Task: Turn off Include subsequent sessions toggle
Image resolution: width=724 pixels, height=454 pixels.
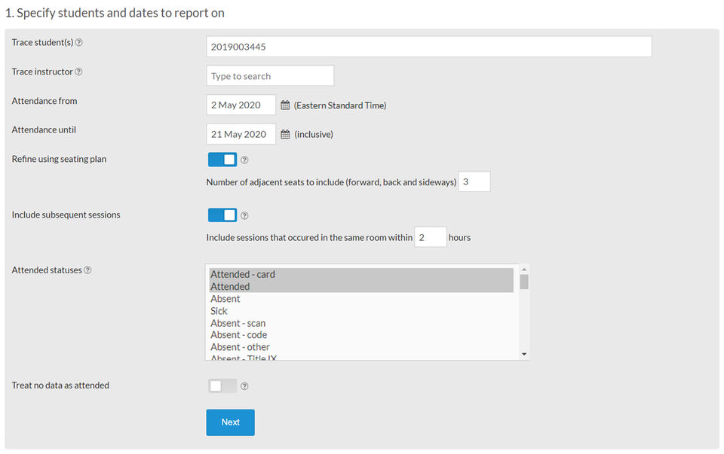Action: 222,215
